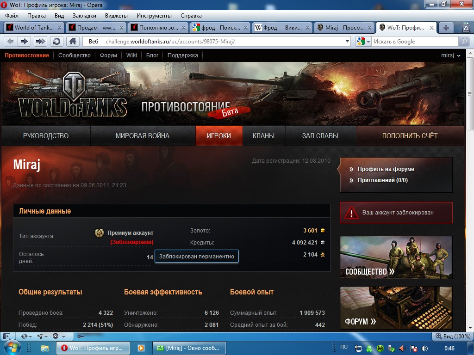Open the РУКОВОДСТВО navigation tab
Image resolution: width=474 pixels, height=355 pixels.
click(46, 136)
